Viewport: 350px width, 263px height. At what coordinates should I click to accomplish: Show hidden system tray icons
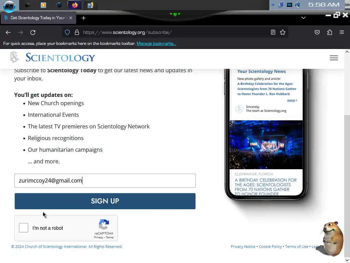[273, 5]
